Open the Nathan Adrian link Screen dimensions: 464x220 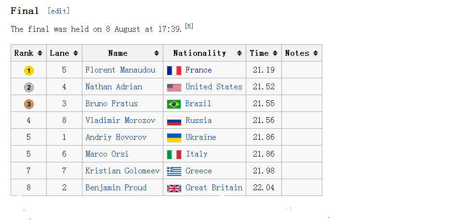114,86
